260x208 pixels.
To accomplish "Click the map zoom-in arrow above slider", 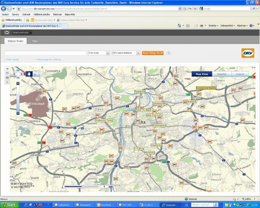I will point(18,84).
